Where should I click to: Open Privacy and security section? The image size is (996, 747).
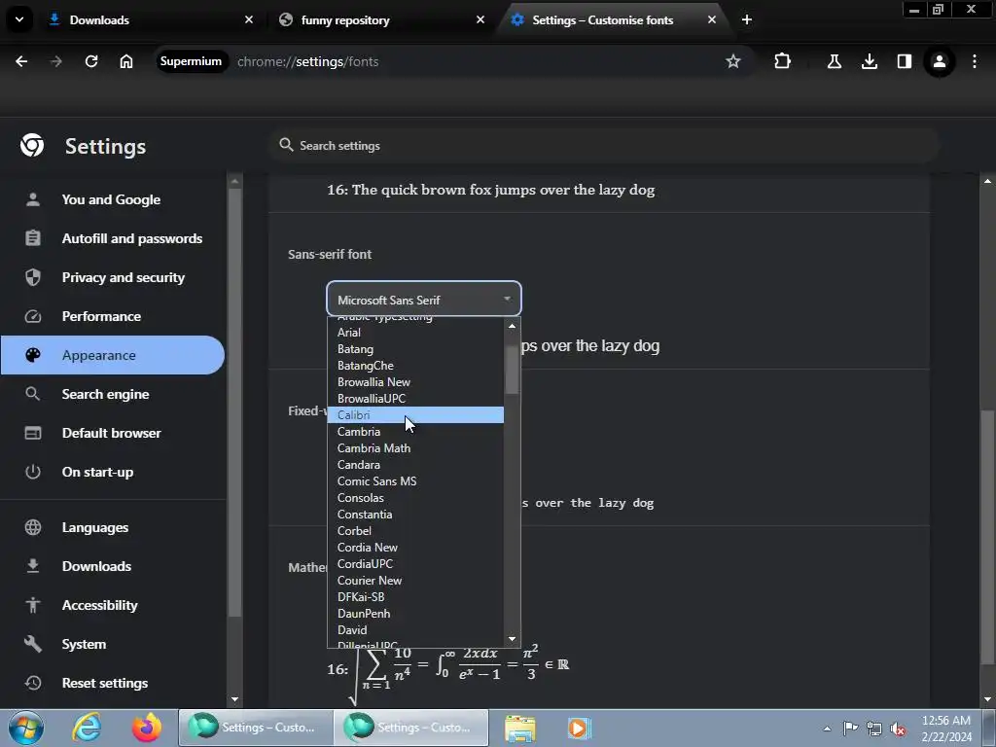click(112, 277)
